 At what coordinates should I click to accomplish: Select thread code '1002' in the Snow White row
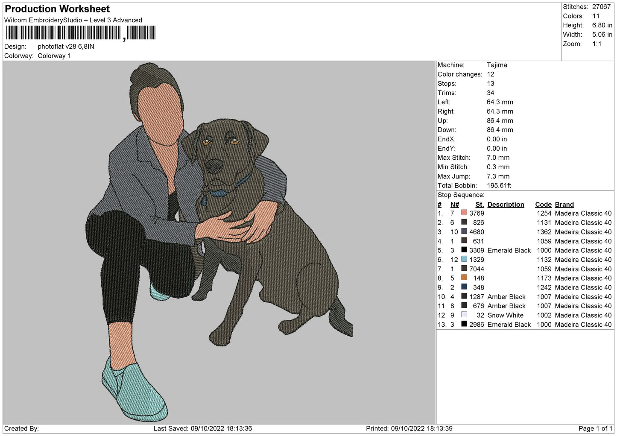pos(544,315)
